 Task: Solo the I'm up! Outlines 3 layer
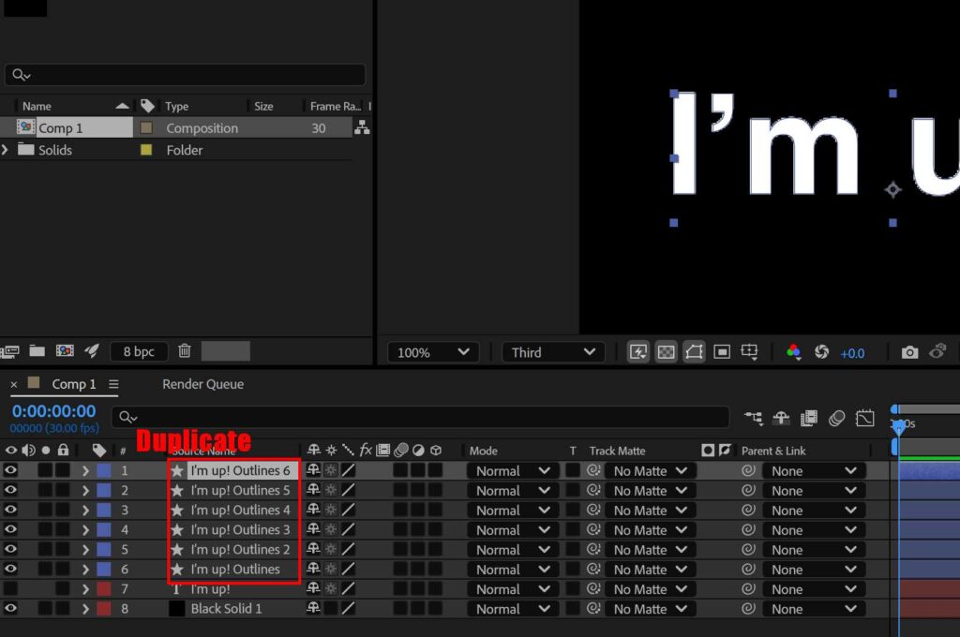click(x=45, y=529)
